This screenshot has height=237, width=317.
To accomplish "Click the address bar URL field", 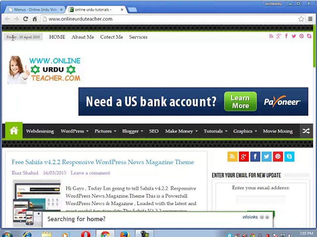I will click(x=170, y=19).
